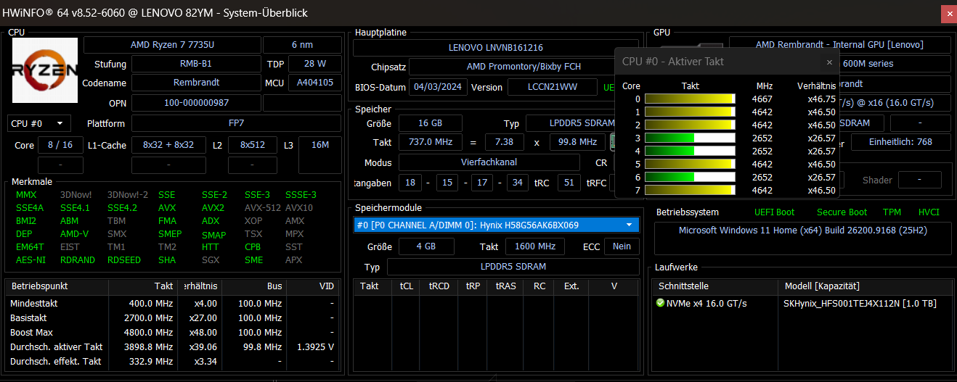Click the AVX2 feature flag
957x382 pixels.
point(213,208)
